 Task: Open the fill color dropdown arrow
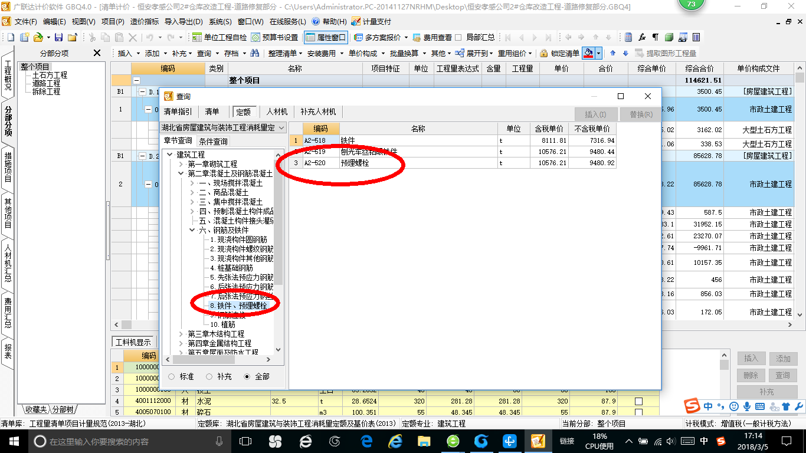coord(599,53)
